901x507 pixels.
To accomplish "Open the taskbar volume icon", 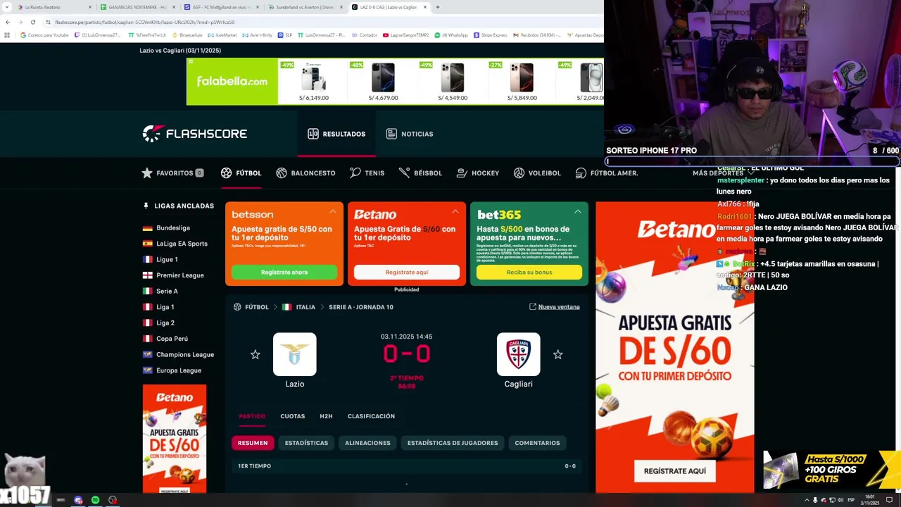I will click(x=840, y=500).
